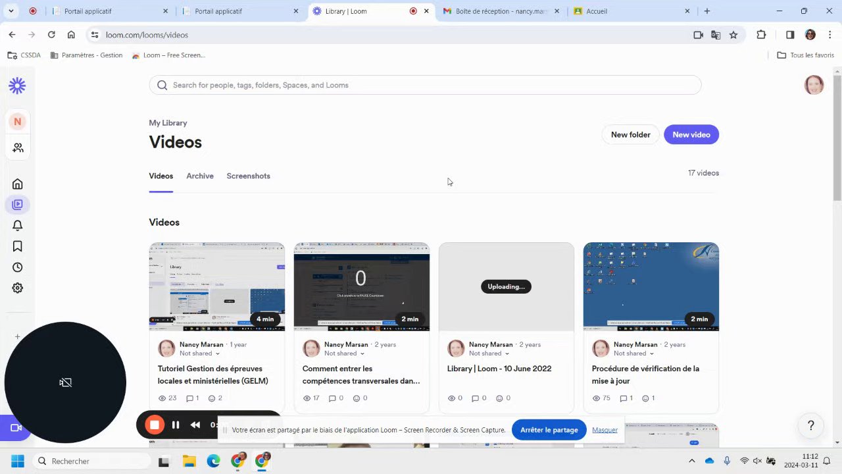Switch to Accueil browser tab
Image resolution: width=842 pixels, height=474 pixels.
coord(630,11)
